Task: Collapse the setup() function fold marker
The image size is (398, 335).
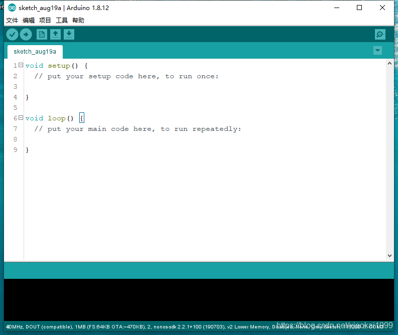Action: pyautogui.click(x=21, y=65)
